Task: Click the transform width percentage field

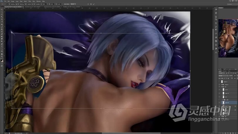Action: pyautogui.click(x=29, y=4)
